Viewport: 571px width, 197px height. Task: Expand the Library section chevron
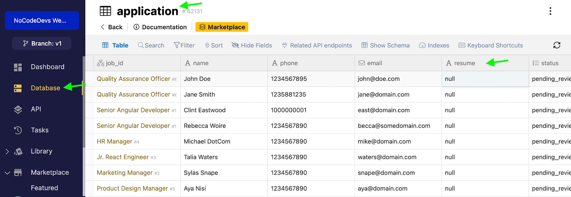pyautogui.click(x=7, y=152)
